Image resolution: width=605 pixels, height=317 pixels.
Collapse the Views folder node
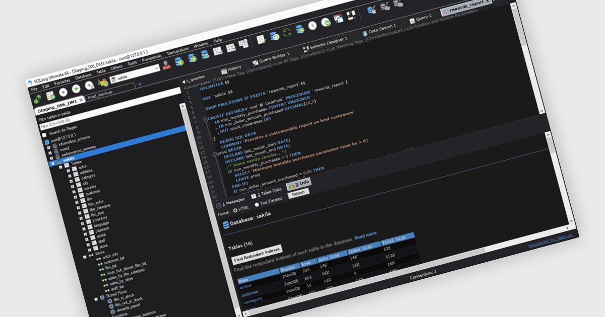(x=85, y=257)
